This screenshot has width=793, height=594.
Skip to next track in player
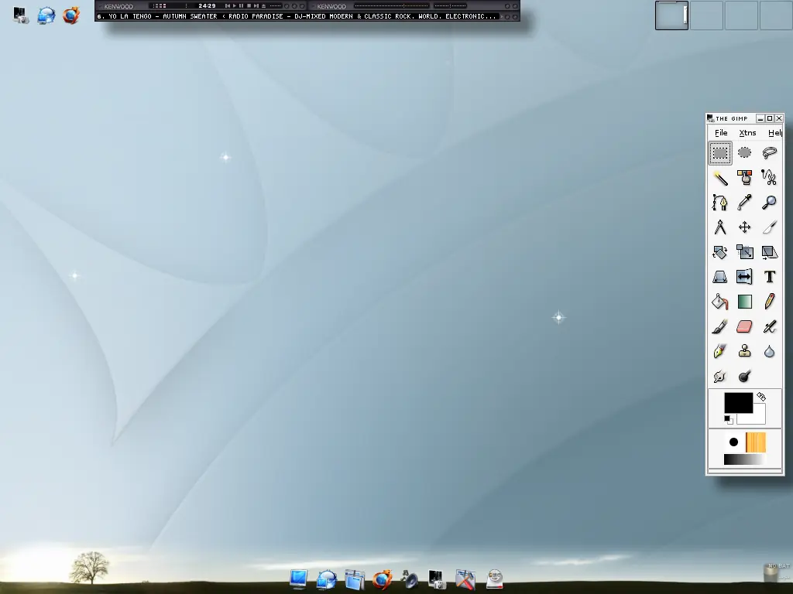pos(256,6)
